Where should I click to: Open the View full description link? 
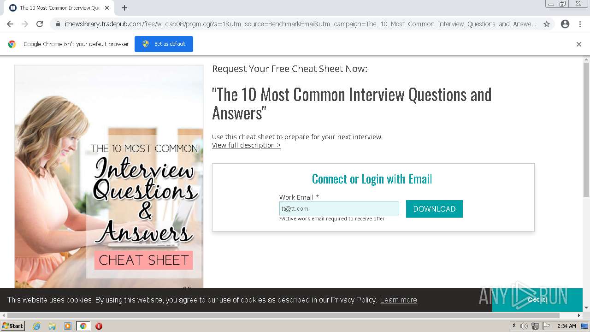246,145
